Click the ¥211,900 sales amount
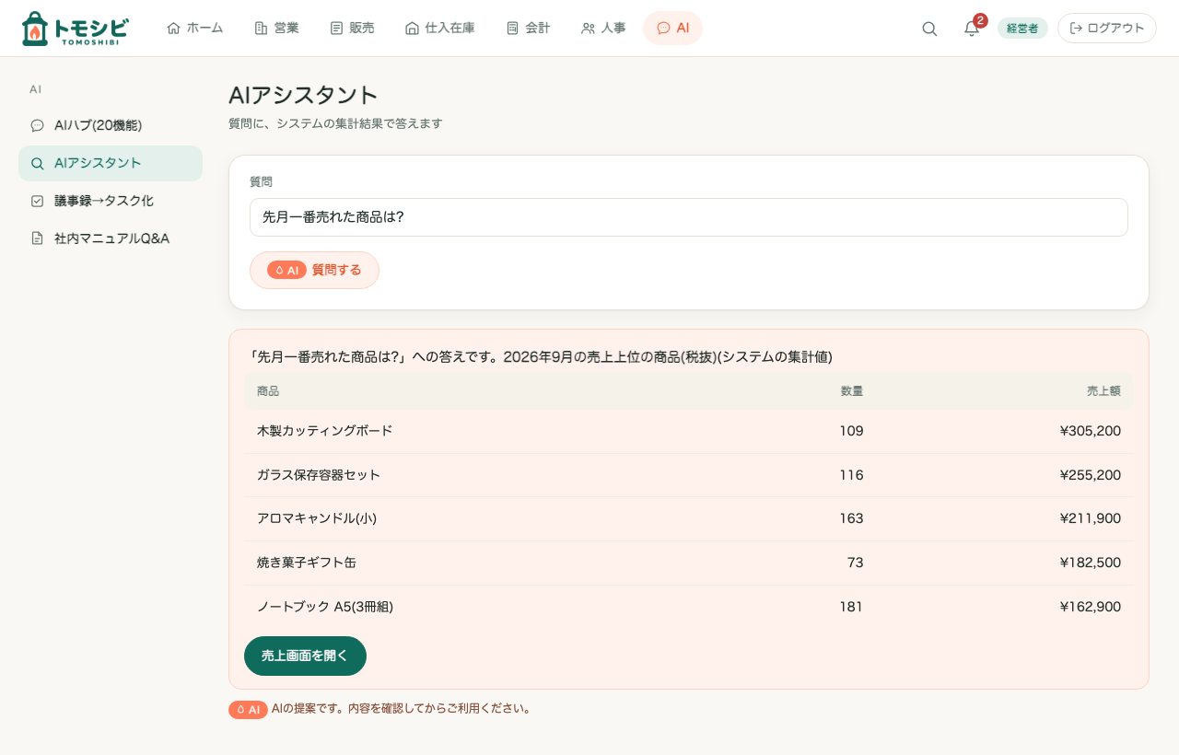 pos(1091,518)
